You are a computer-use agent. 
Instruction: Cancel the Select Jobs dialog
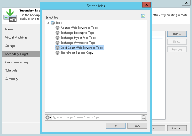coord(137,126)
